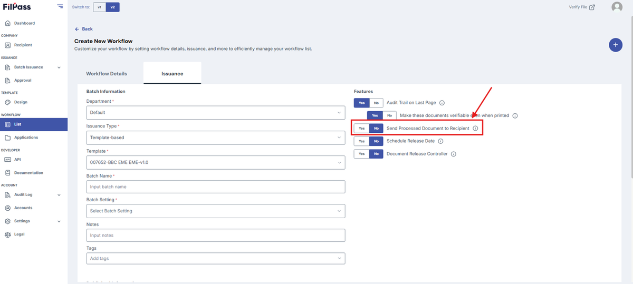Click info icon beside Send Processed Document
The width and height of the screenshot is (633, 284).
click(x=475, y=128)
